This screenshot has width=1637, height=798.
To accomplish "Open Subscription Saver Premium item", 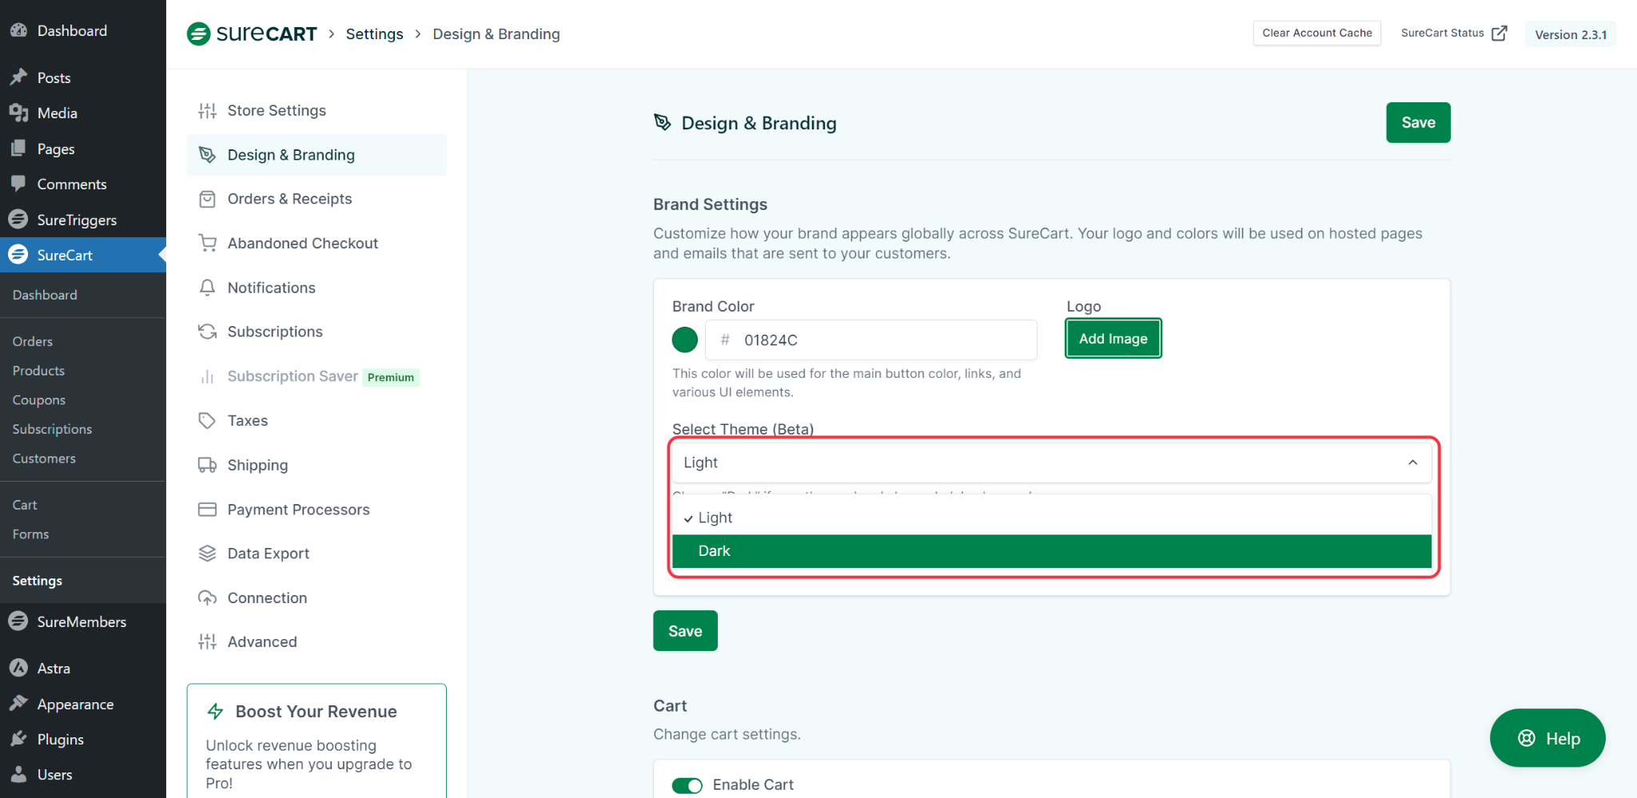I will [x=317, y=376].
